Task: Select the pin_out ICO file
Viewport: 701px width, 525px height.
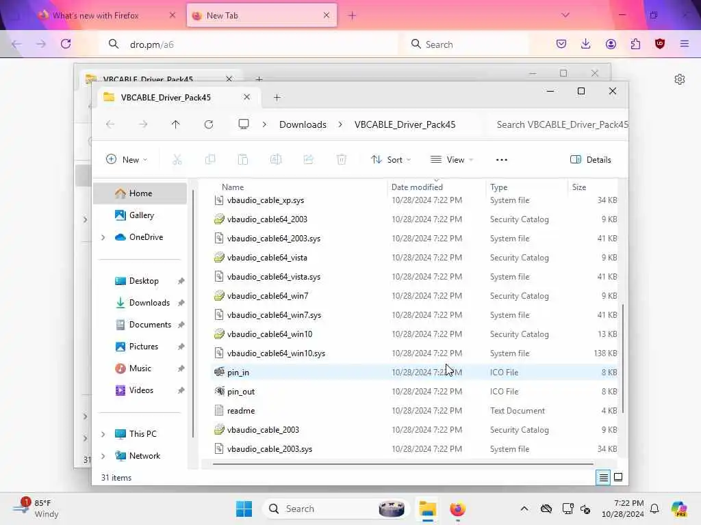Action: pos(414,392)
